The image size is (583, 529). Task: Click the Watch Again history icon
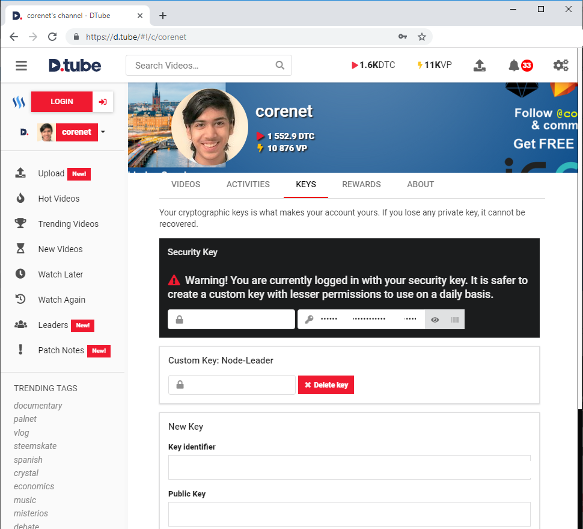point(20,299)
